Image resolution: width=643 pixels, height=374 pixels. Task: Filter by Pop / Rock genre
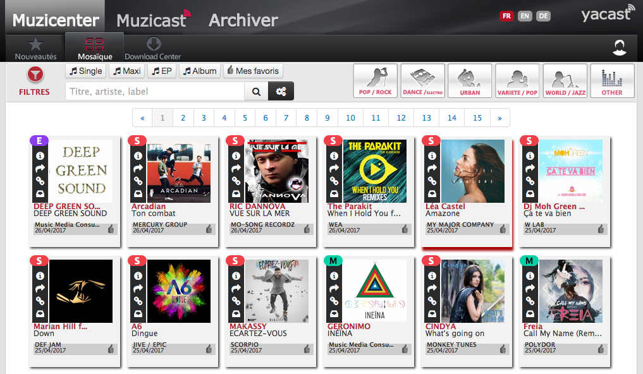point(376,81)
